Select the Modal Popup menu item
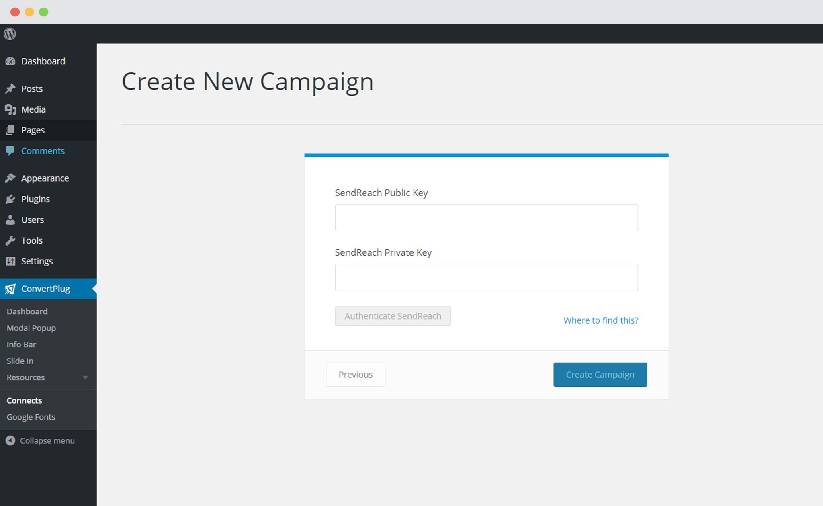Screen dimensions: 823x506 pyautogui.click(x=31, y=328)
